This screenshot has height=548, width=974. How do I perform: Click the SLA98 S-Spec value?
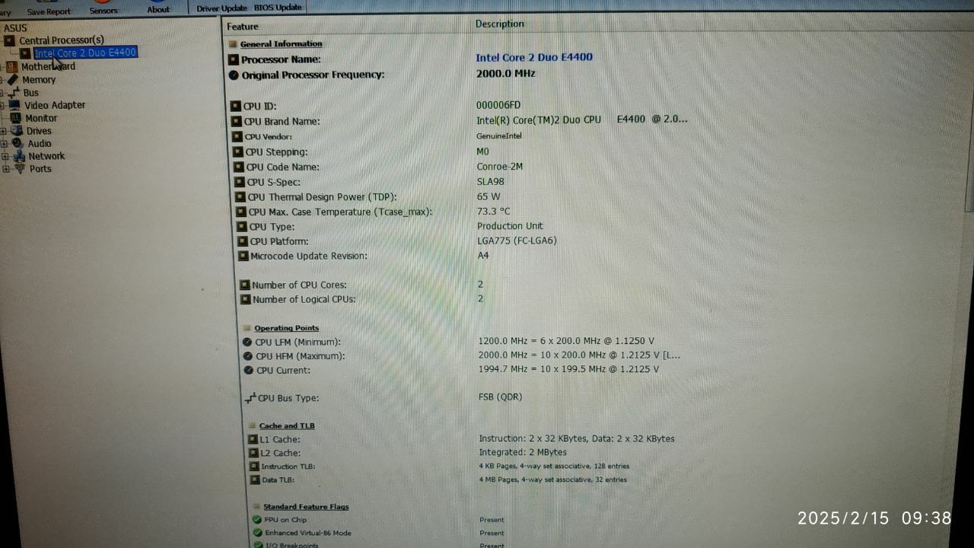(x=491, y=181)
